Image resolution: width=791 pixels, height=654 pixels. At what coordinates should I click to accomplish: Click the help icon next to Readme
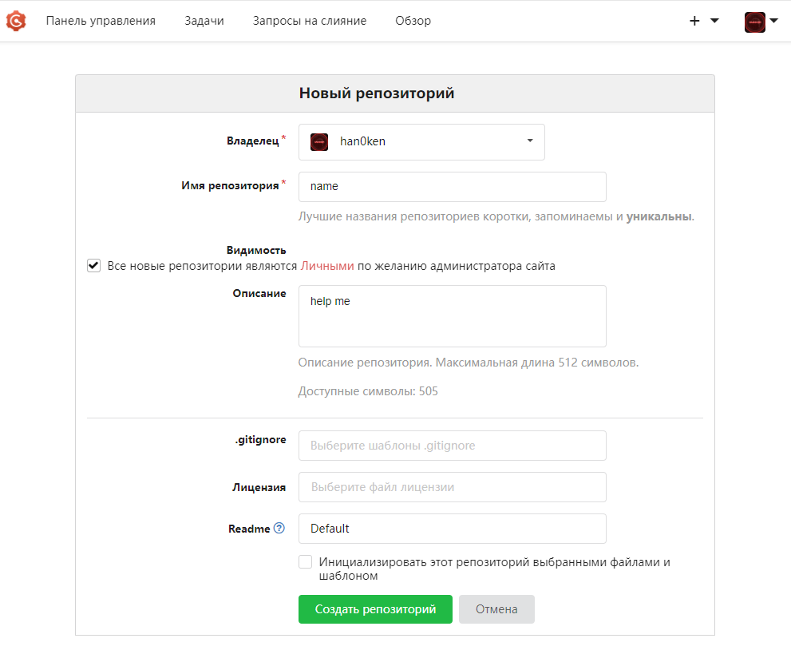click(x=279, y=528)
